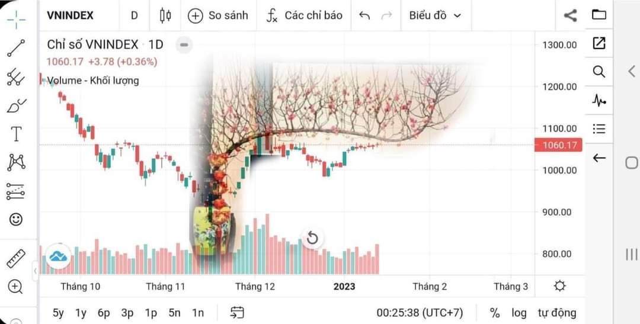Open the emoji icons tool
The image size is (640, 324).
[16, 220]
